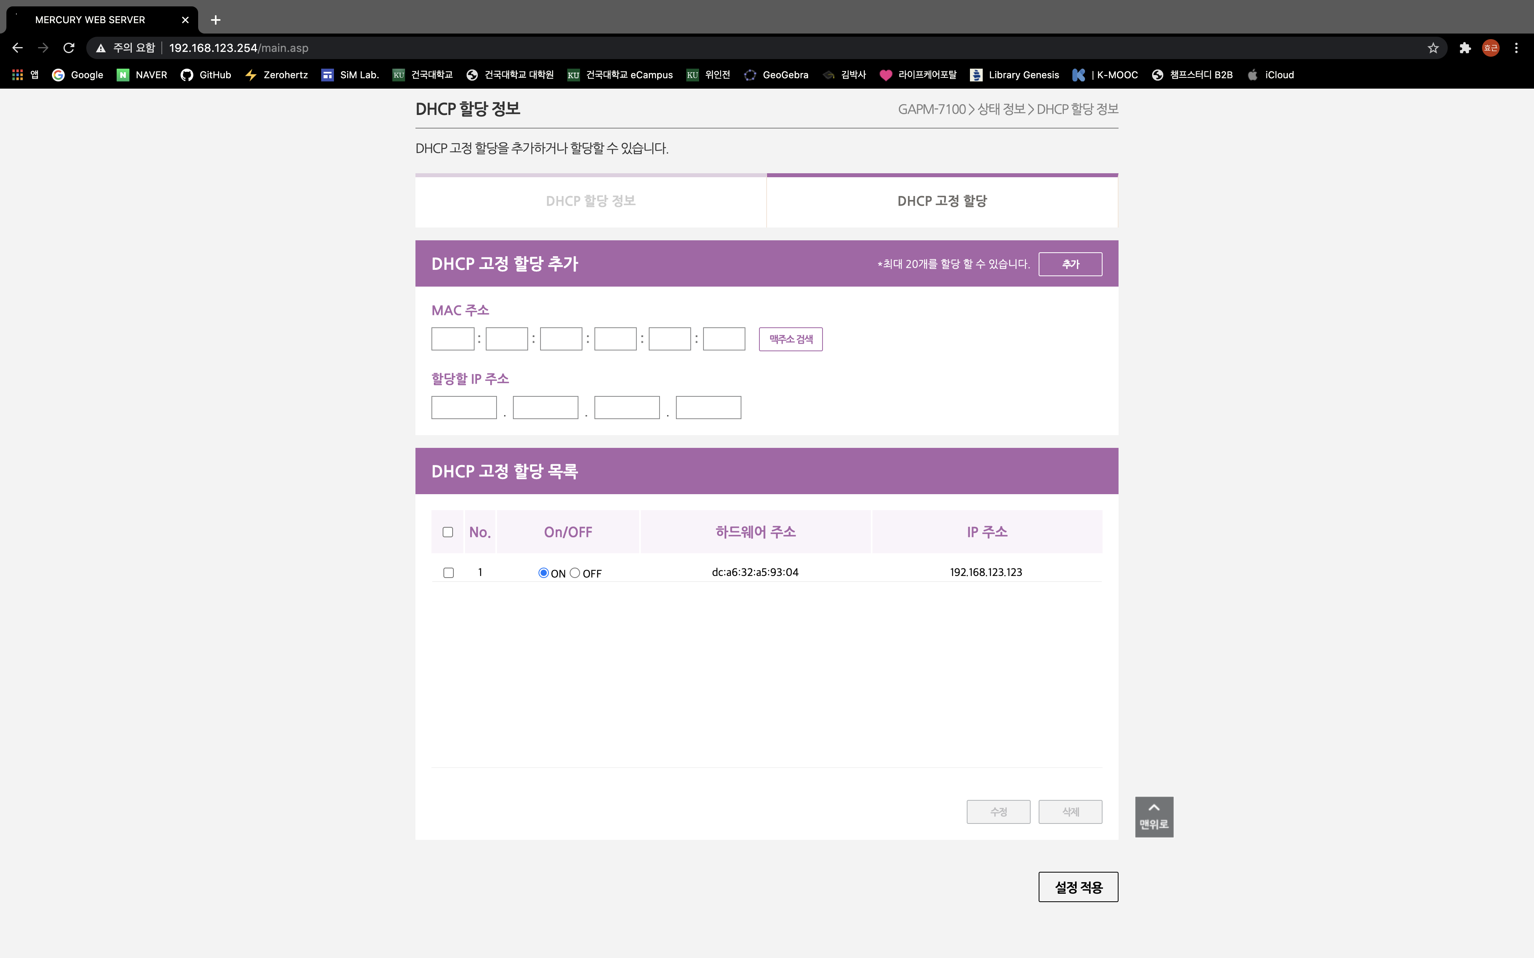This screenshot has width=1534, height=958.
Task: Select the ON radio button for row 1
Action: point(543,573)
